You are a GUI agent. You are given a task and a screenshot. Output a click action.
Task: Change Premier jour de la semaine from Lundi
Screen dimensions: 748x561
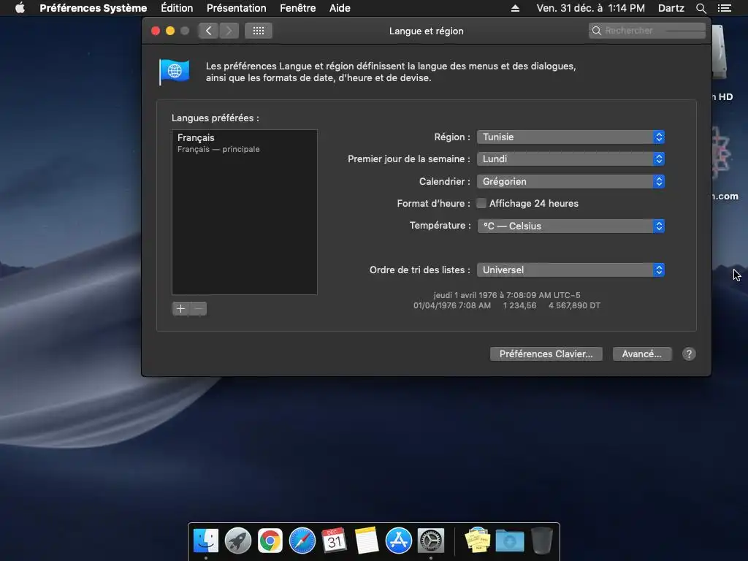point(570,159)
